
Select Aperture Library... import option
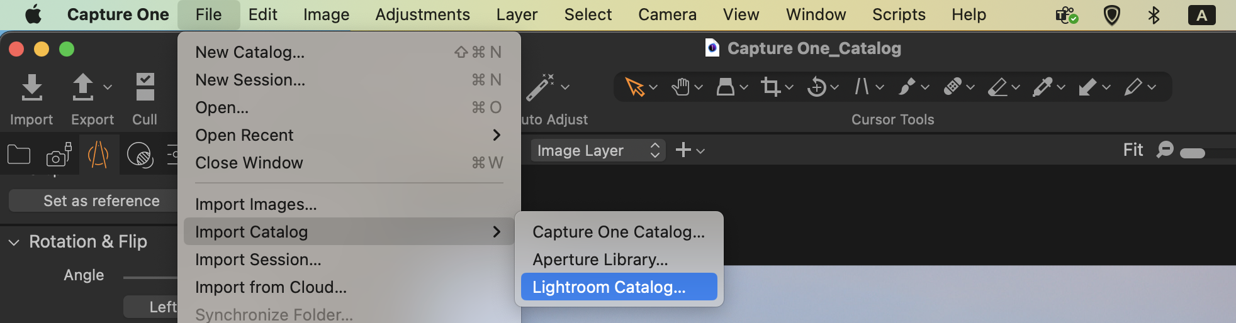(x=600, y=260)
